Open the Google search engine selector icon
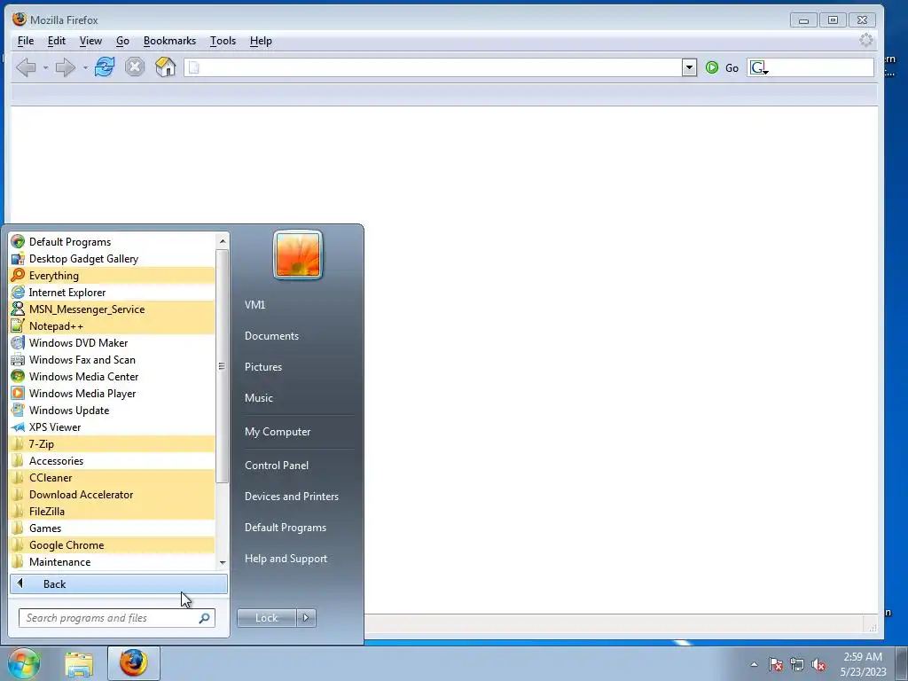 coord(759,67)
